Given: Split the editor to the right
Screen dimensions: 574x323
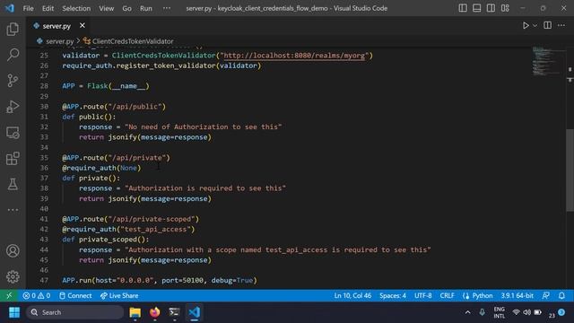Looking at the screenshot, I should pos(548,25).
